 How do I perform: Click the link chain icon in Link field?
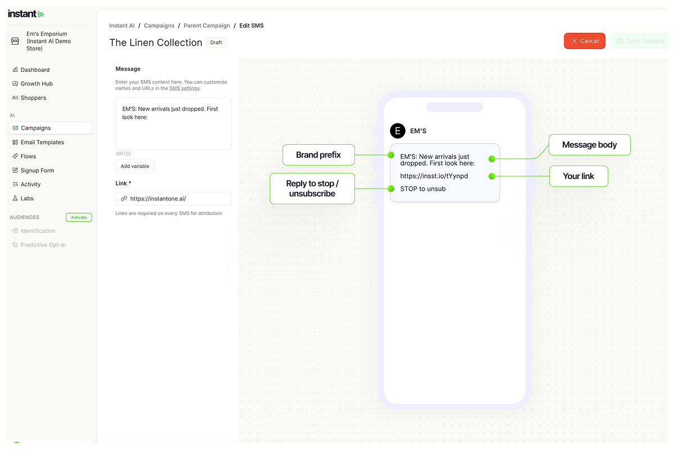tap(124, 199)
